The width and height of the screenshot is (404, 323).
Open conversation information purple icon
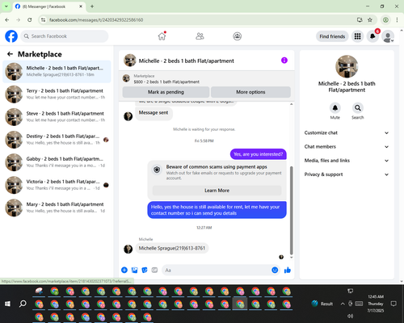284,61
